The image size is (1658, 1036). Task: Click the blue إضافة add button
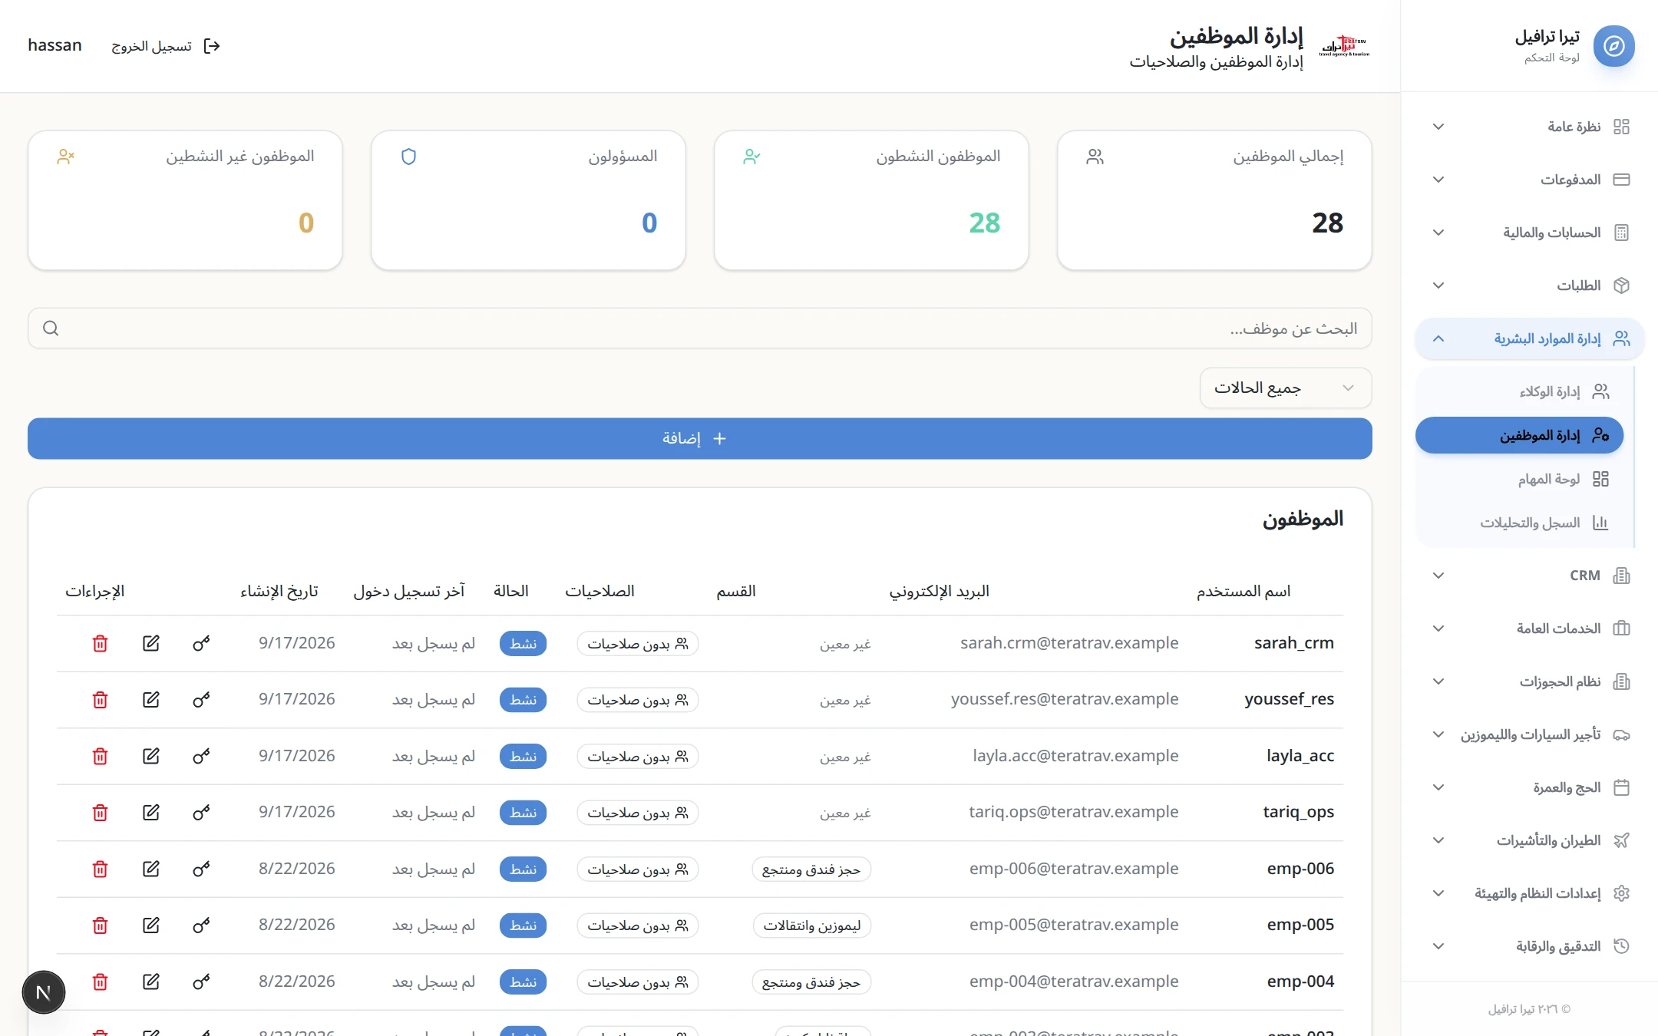click(x=700, y=438)
